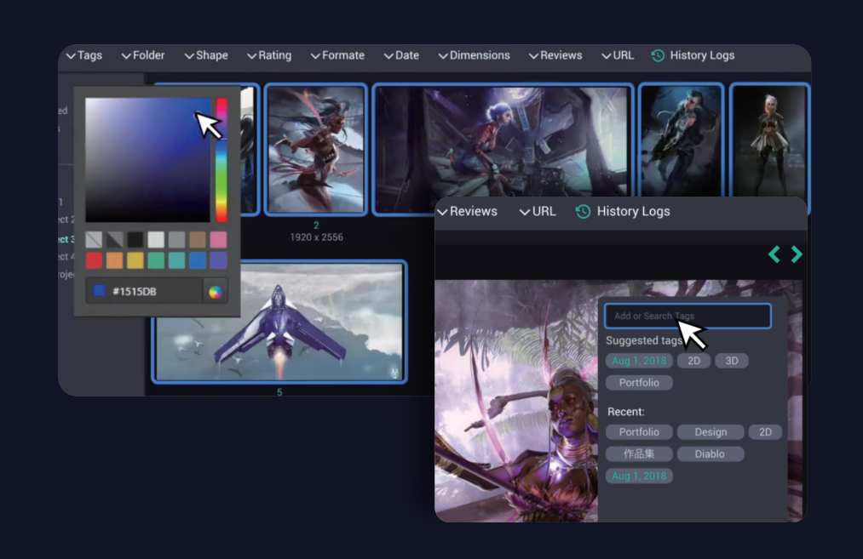Screen dimensions: 863x559
Task: Click small blue preview square beside hex value
Action: point(99,290)
